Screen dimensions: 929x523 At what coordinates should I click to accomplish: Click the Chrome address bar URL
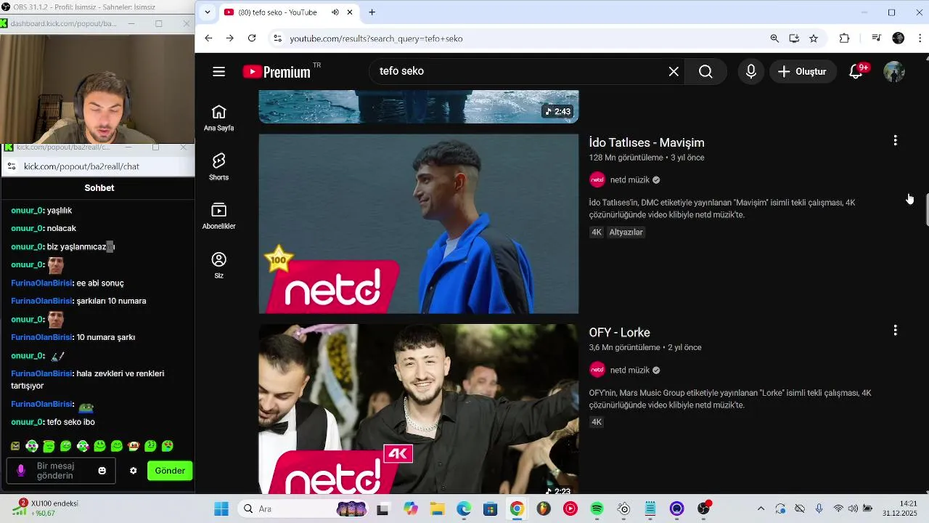[376, 38]
